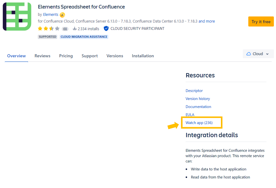Click the download installs icon
Image resolution: width=276 pixels, height=188 pixels.
75,29
